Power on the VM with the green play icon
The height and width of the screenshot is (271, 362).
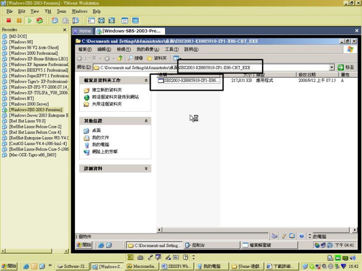[x=29, y=20]
